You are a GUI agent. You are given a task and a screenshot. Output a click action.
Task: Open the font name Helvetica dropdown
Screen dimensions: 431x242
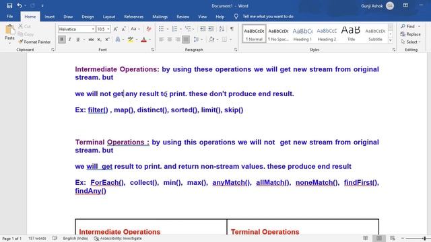93,29
